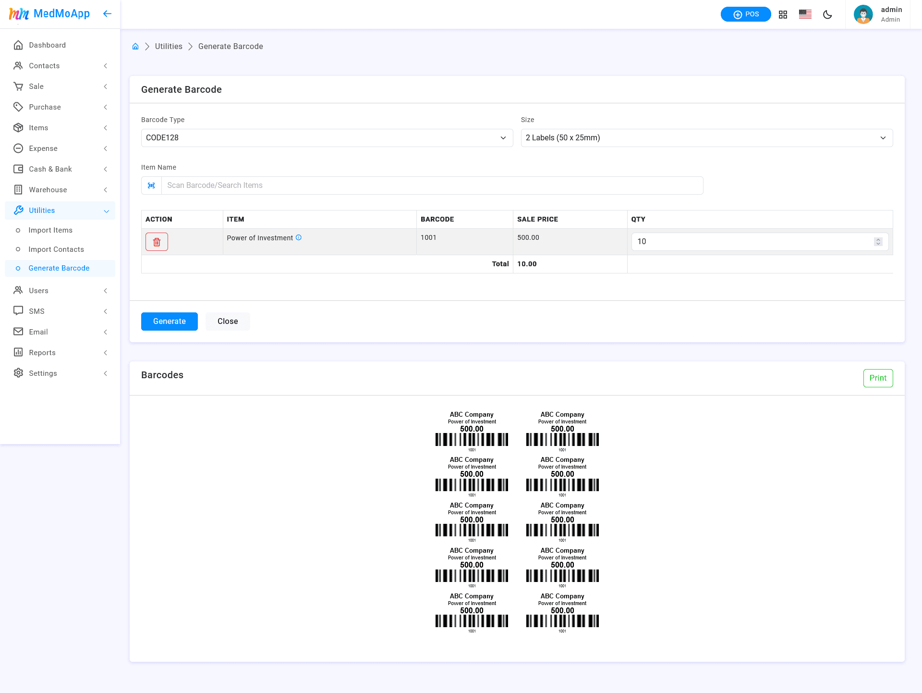The image size is (922, 693).
Task: Click Settings gear icon
Action: pos(18,373)
